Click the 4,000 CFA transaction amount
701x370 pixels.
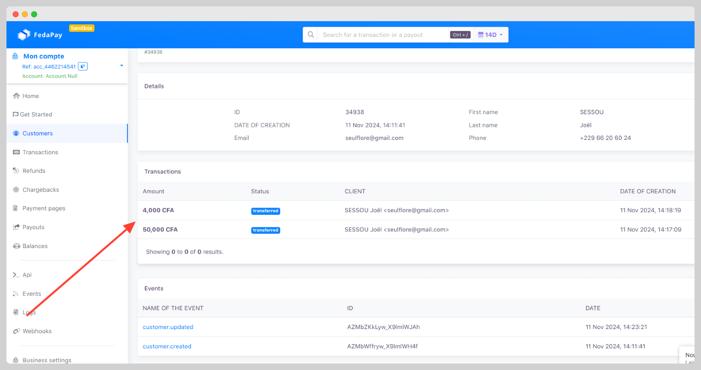tap(158, 210)
